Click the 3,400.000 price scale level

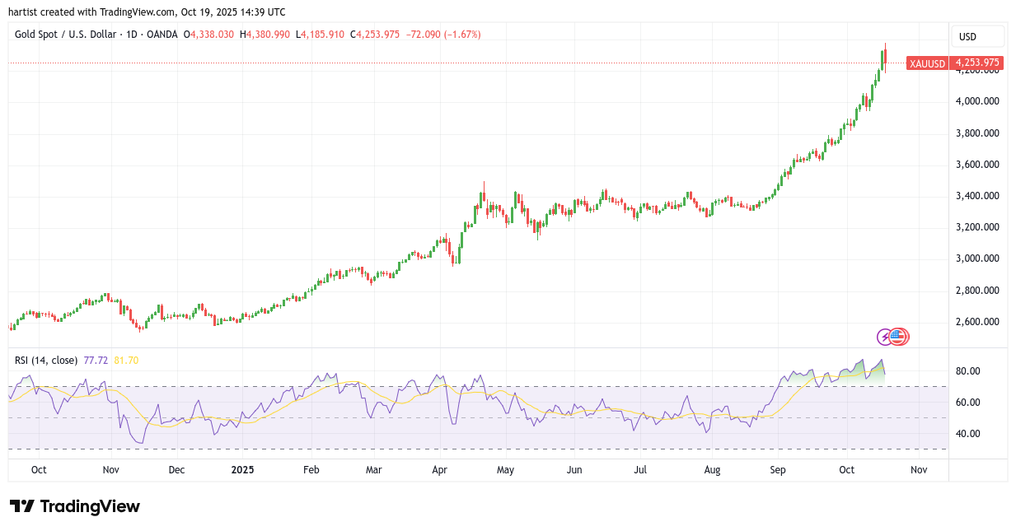[976, 196]
